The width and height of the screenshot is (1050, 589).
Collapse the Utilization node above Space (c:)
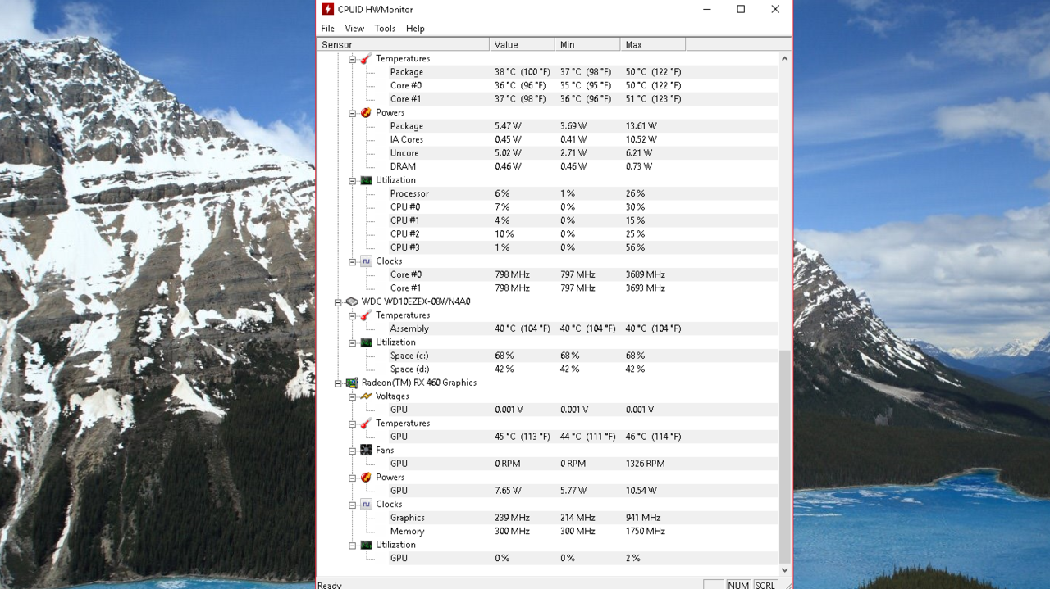point(353,342)
